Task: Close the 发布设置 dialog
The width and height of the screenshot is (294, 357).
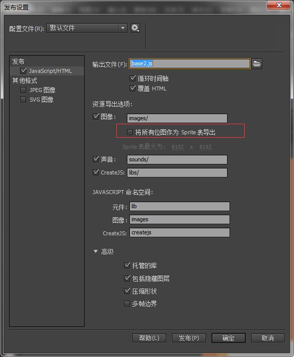Action: click(279, 5)
